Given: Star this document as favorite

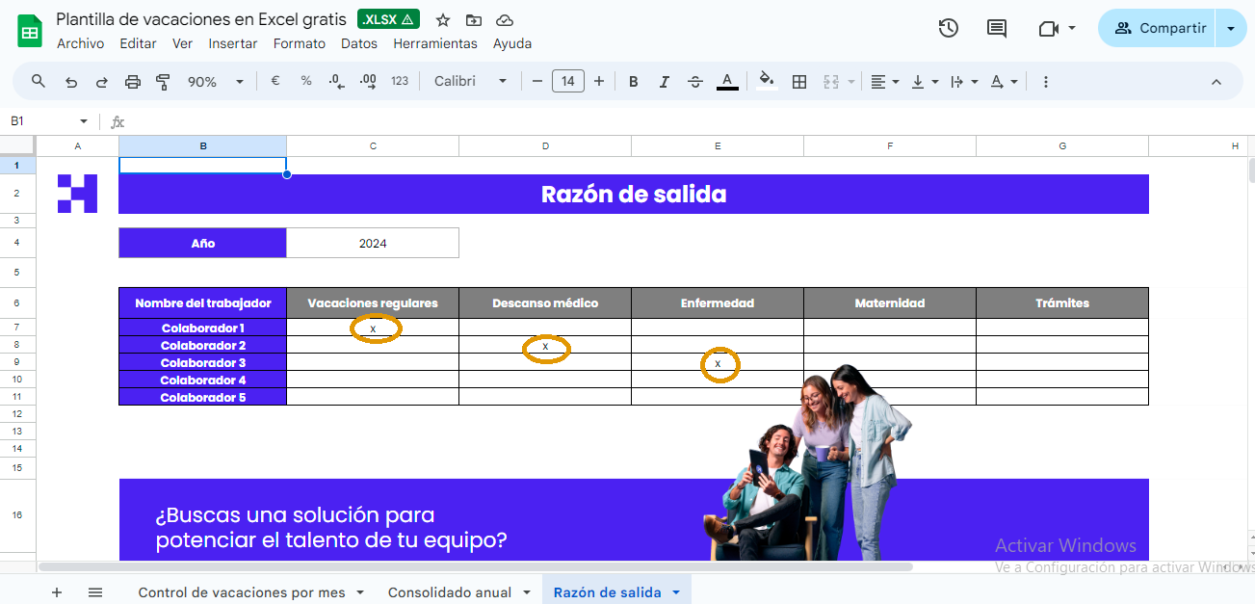Looking at the screenshot, I should (443, 20).
